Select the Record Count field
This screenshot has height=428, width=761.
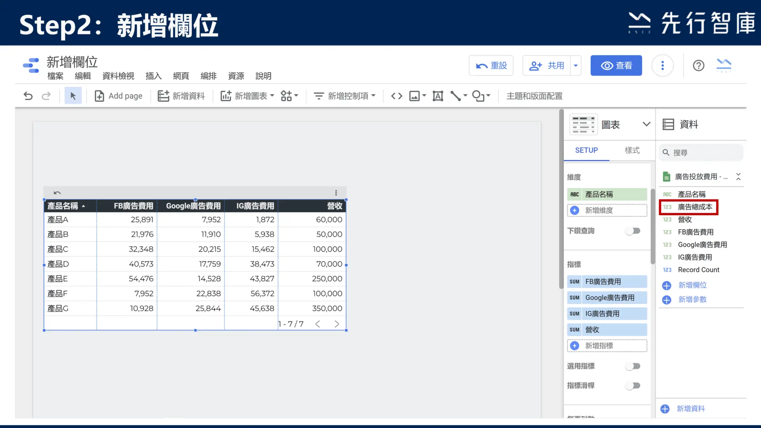pyautogui.click(x=691, y=270)
